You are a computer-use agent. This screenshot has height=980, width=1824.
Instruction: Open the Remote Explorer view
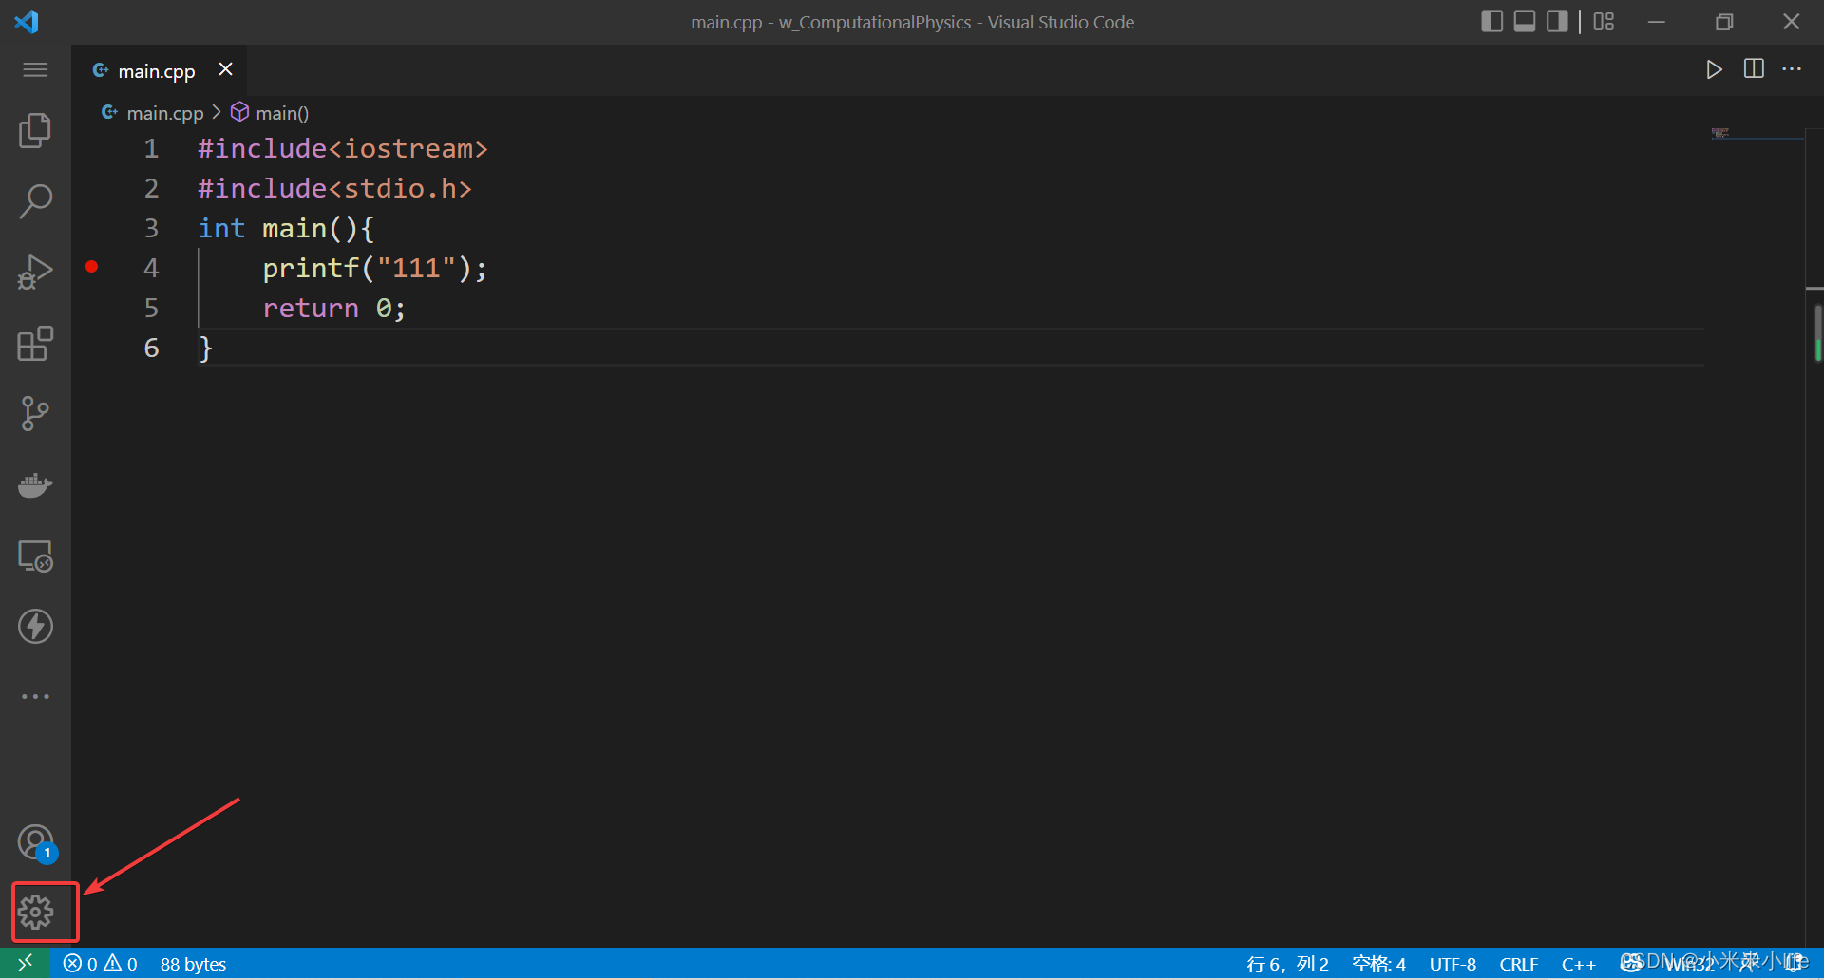(35, 556)
